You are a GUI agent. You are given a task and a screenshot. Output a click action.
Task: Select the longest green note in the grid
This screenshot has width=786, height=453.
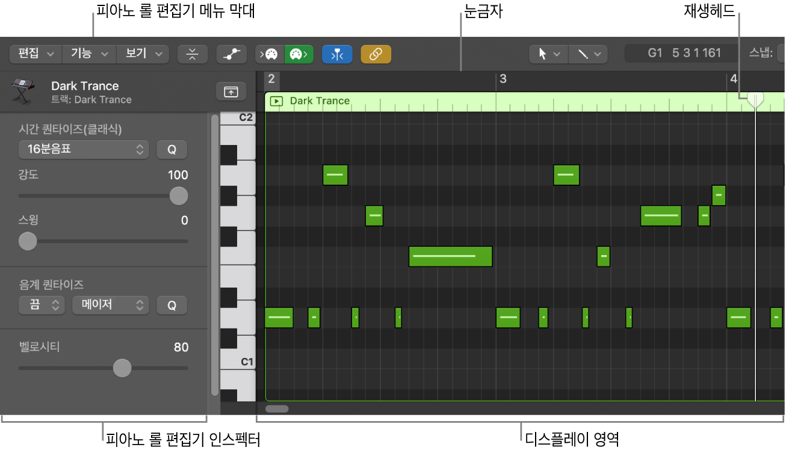(x=450, y=256)
